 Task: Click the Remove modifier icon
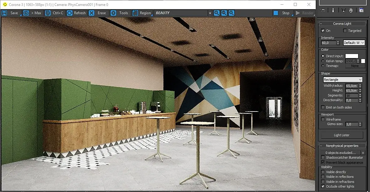[351, 10]
